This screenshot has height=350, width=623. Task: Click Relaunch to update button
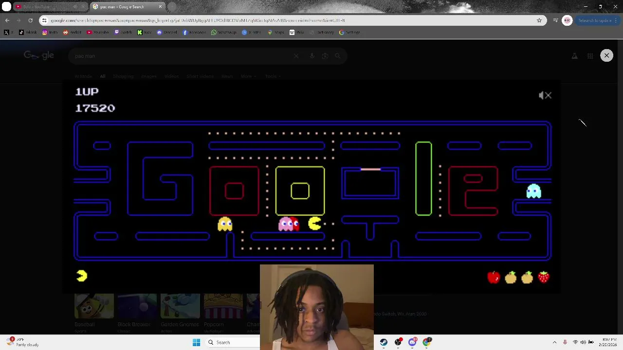(x=597, y=20)
